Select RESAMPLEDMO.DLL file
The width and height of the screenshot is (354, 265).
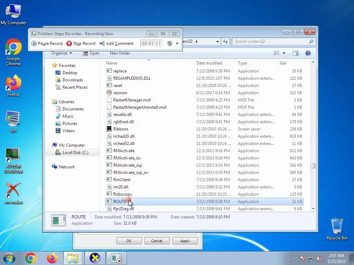(x=204, y=78)
